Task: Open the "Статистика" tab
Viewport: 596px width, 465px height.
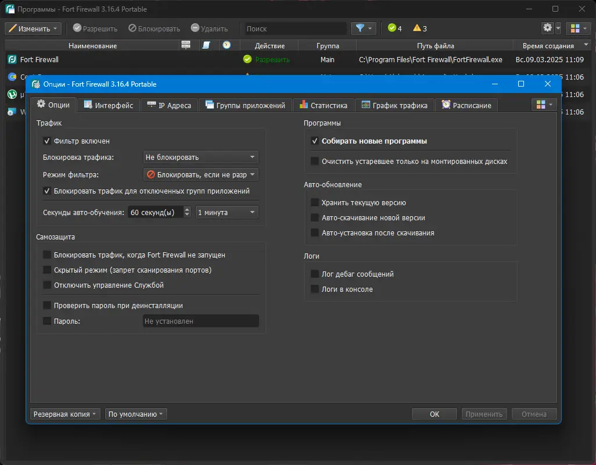Action: coord(324,105)
